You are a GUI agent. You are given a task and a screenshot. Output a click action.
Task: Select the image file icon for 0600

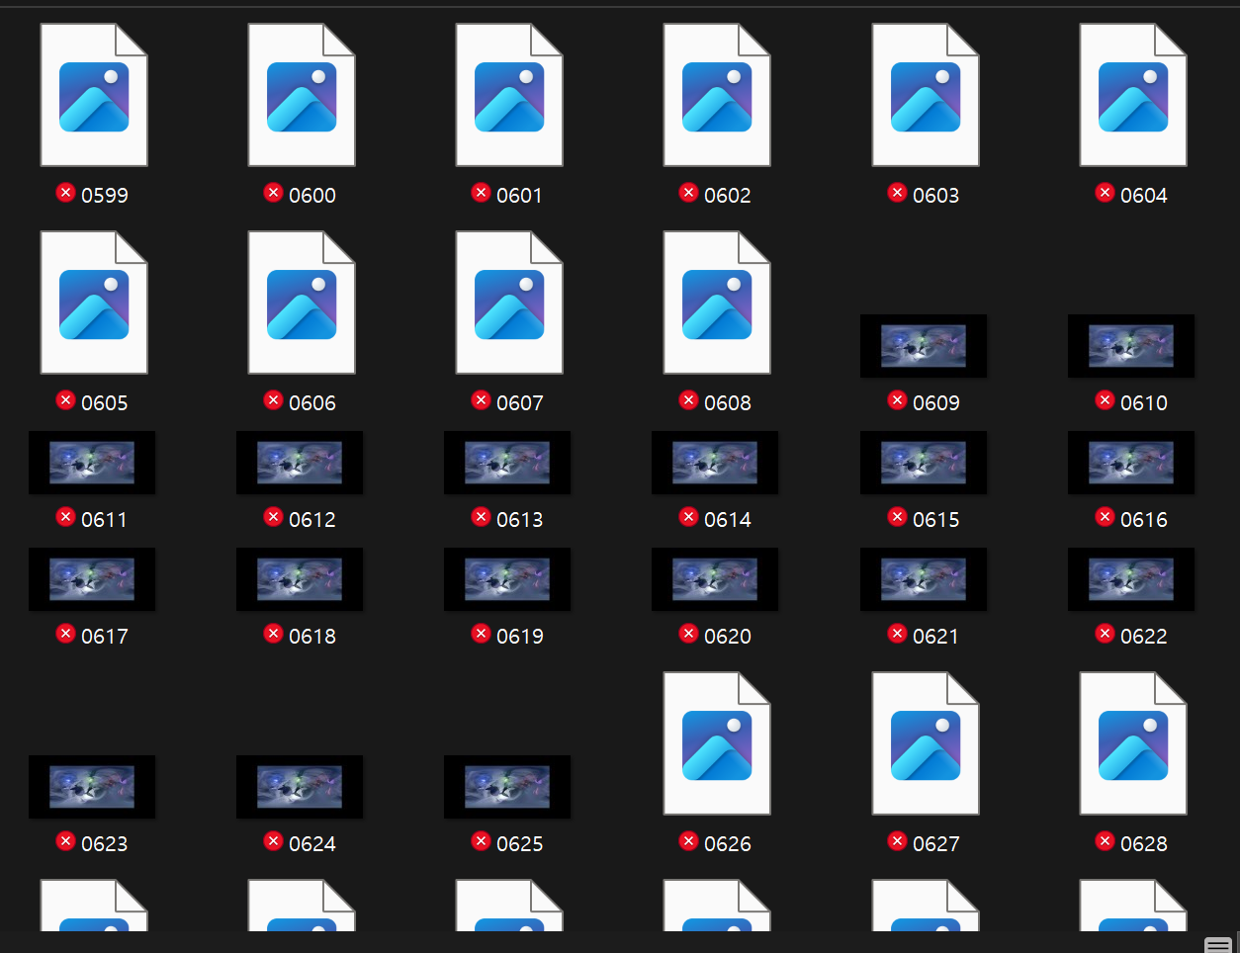(x=302, y=95)
